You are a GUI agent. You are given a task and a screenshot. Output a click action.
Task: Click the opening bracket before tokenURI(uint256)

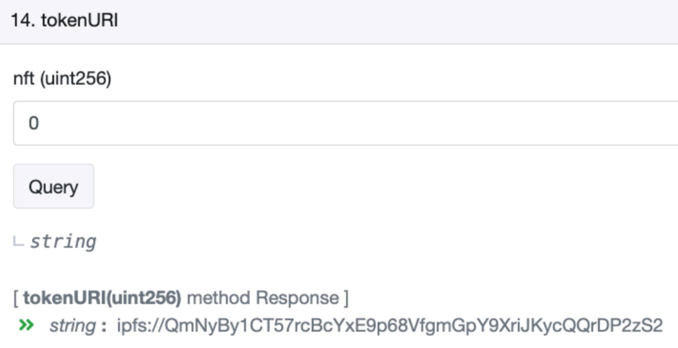coord(16,298)
